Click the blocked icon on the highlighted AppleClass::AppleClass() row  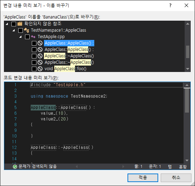pos(40,43)
